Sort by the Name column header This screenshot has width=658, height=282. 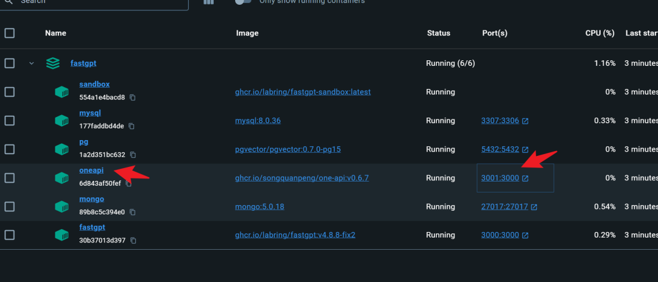[55, 33]
